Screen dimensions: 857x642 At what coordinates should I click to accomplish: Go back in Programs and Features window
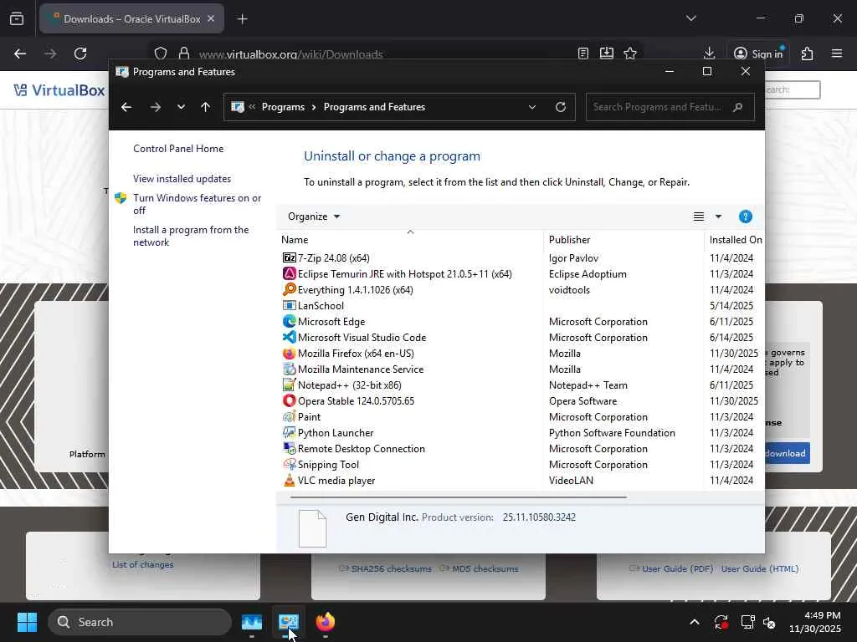pos(126,107)
